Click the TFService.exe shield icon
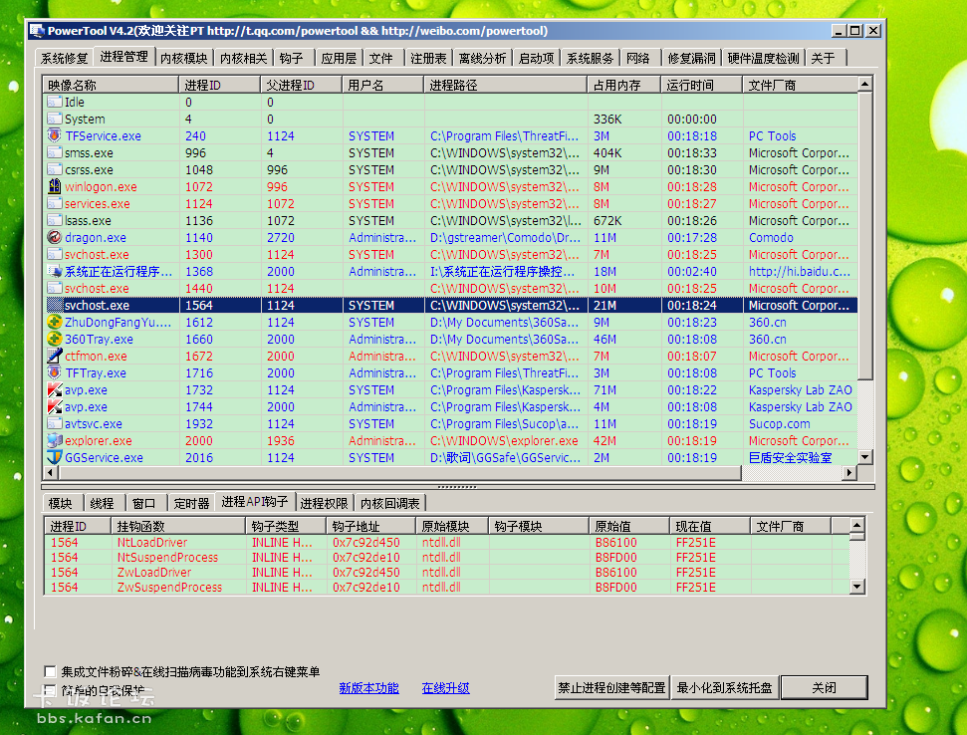 click(x=55, y=135)
